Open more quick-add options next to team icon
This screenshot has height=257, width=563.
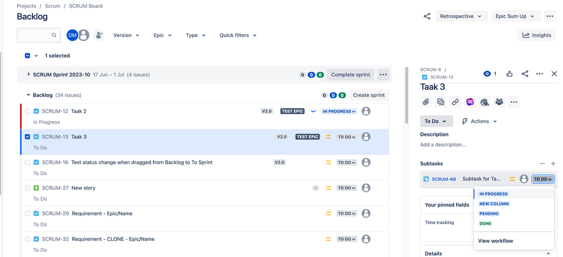tap(514, 102)
